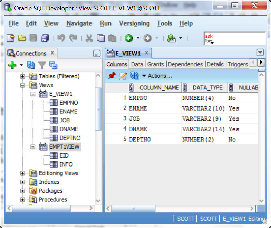Click the Cut scissors icon
The image size is (271, 228).
pos(89,38)
